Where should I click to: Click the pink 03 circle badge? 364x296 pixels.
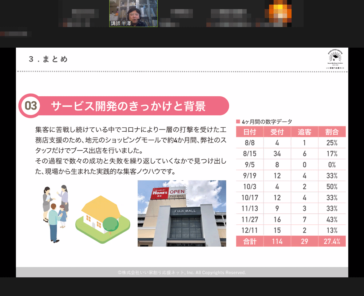pyautogui.click(x=31, y=106)
